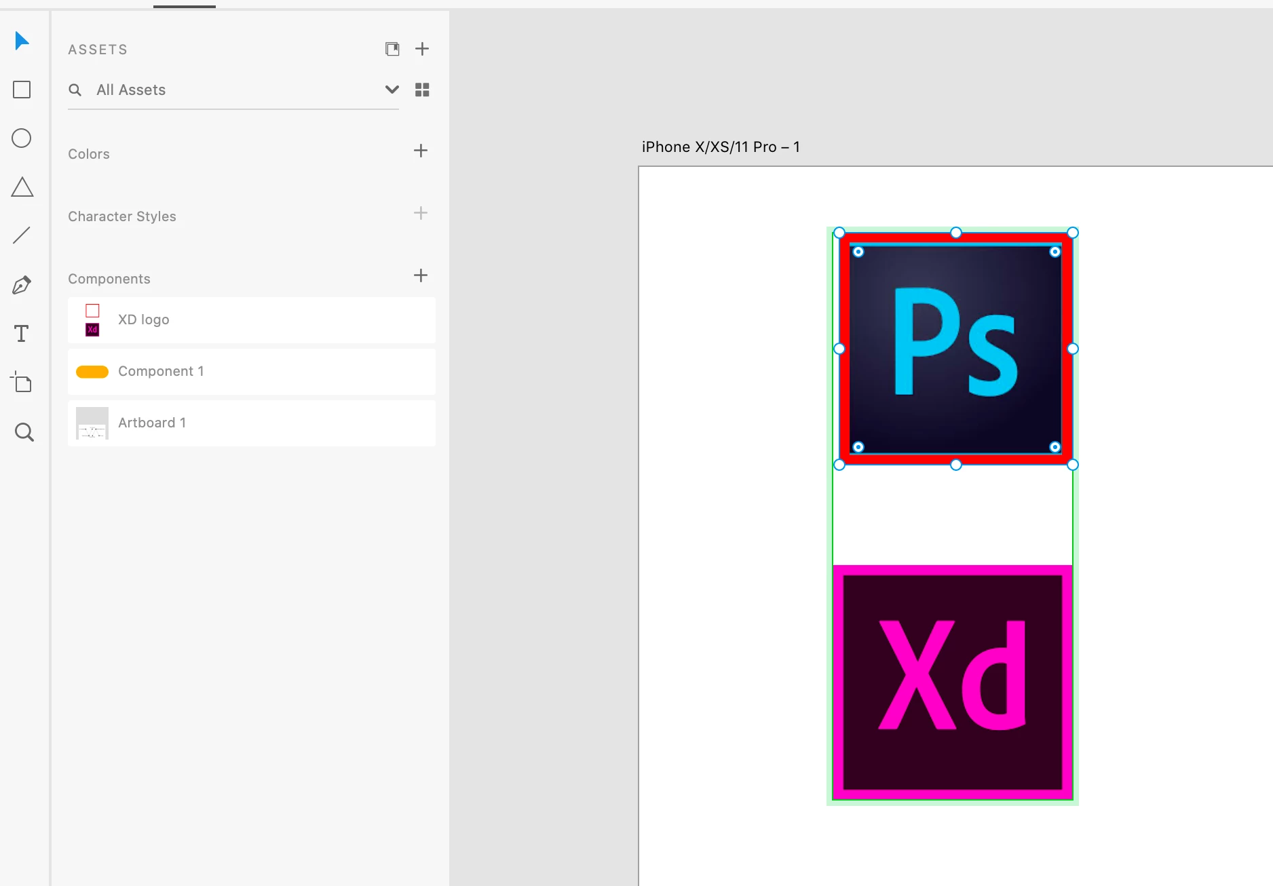Grab the bottom-right selection handle

click(1073, 465)
